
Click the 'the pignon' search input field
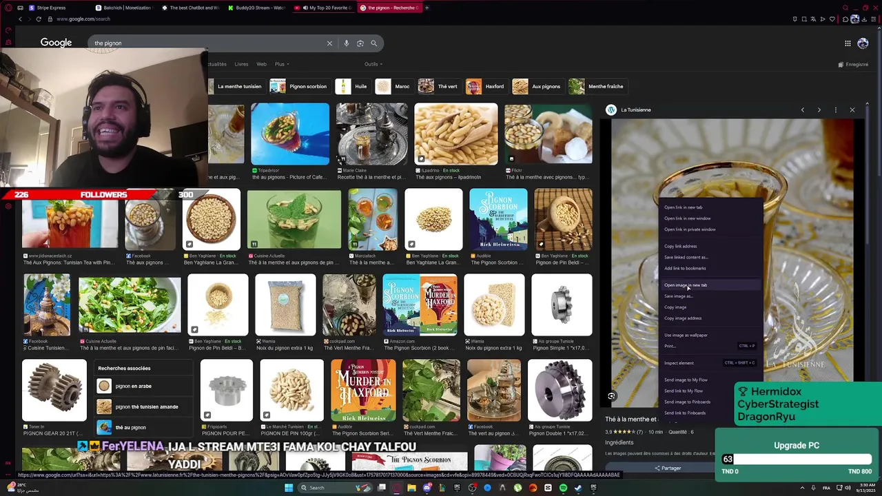tap(207, 43)
